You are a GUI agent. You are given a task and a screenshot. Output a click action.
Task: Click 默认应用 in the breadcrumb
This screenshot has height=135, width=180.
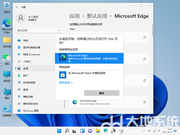97,16
